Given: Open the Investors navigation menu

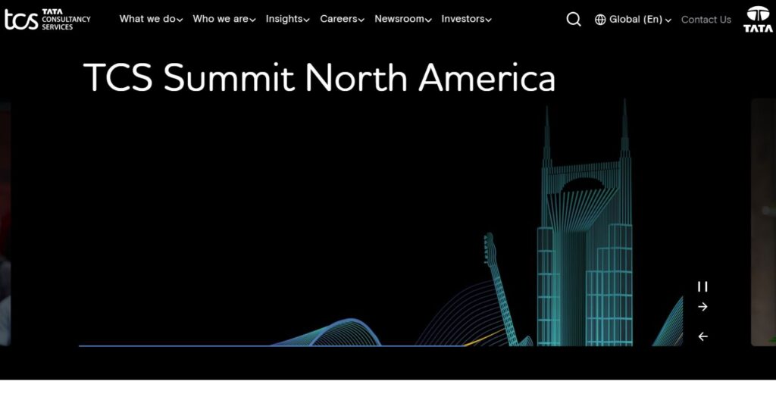Looking at the screenshot, I should [x=466, y=20].
